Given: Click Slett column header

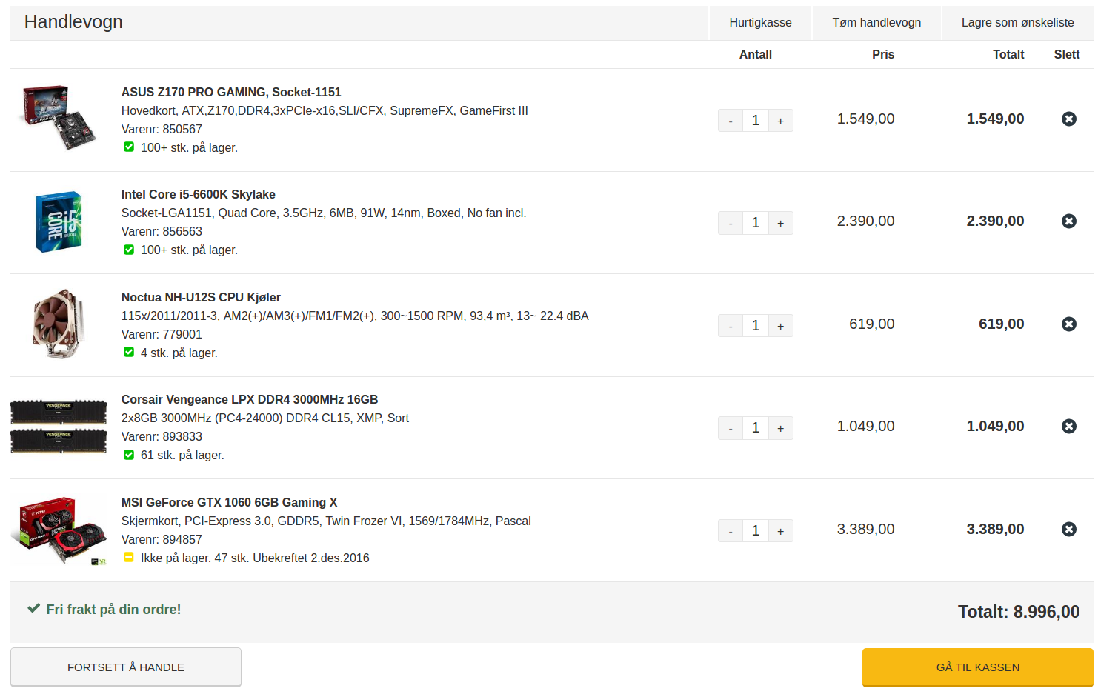Looking at the screenshot, I should [1067, 54].
